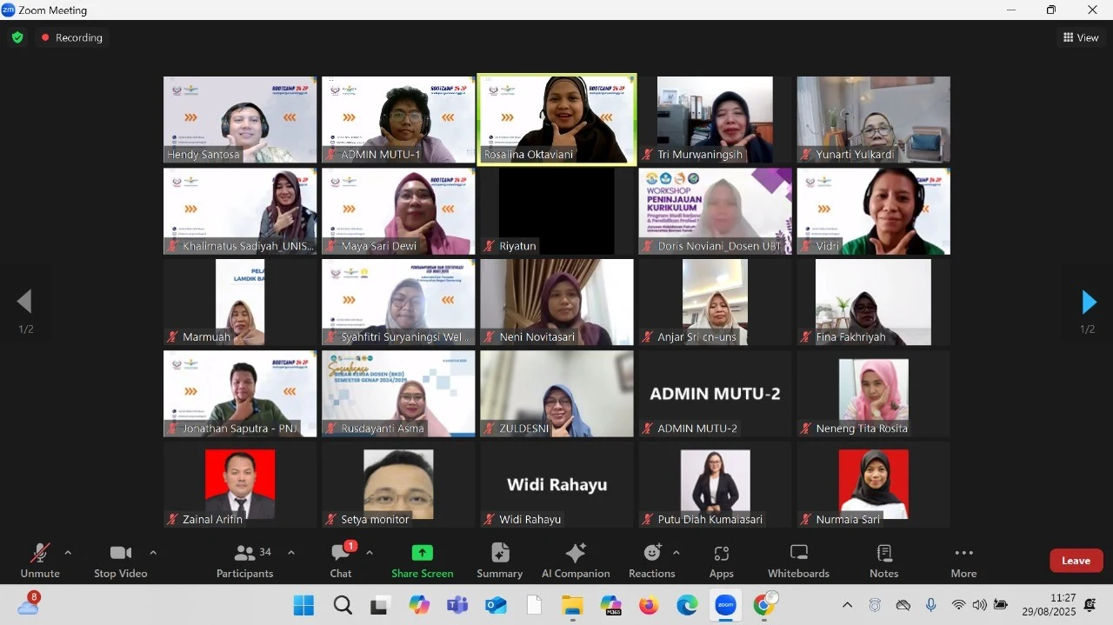Select Rosalina Oktaviani's video tile
The height and width of the screenshot is (625, 1113).
tap(556, 119)
